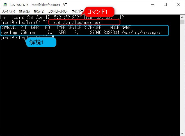The image size is (185, 136).
Task: Click the PID value 756
Action: tap(24, 32)
